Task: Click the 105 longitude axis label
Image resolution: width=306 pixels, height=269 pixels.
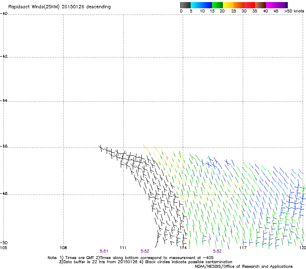Action: click(3, 248)
